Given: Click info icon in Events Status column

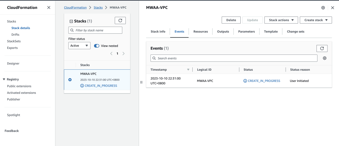Looking at the screenshot, I should point(245,81).
